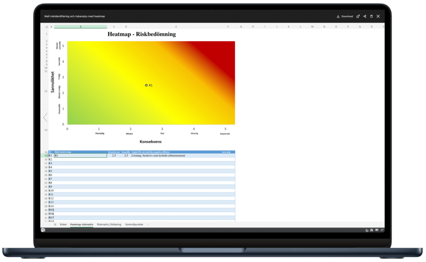This screenshot has height=262, width=426.
Task: Open file in new window icon
Action: click(358, 17)
